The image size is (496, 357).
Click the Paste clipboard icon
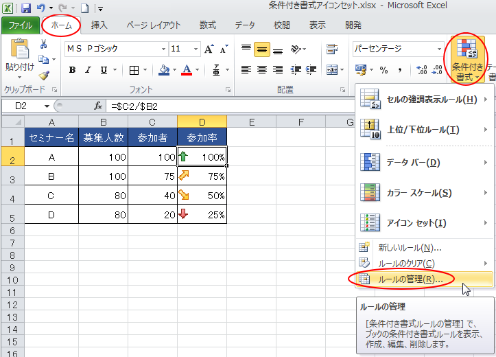[20, 49]
